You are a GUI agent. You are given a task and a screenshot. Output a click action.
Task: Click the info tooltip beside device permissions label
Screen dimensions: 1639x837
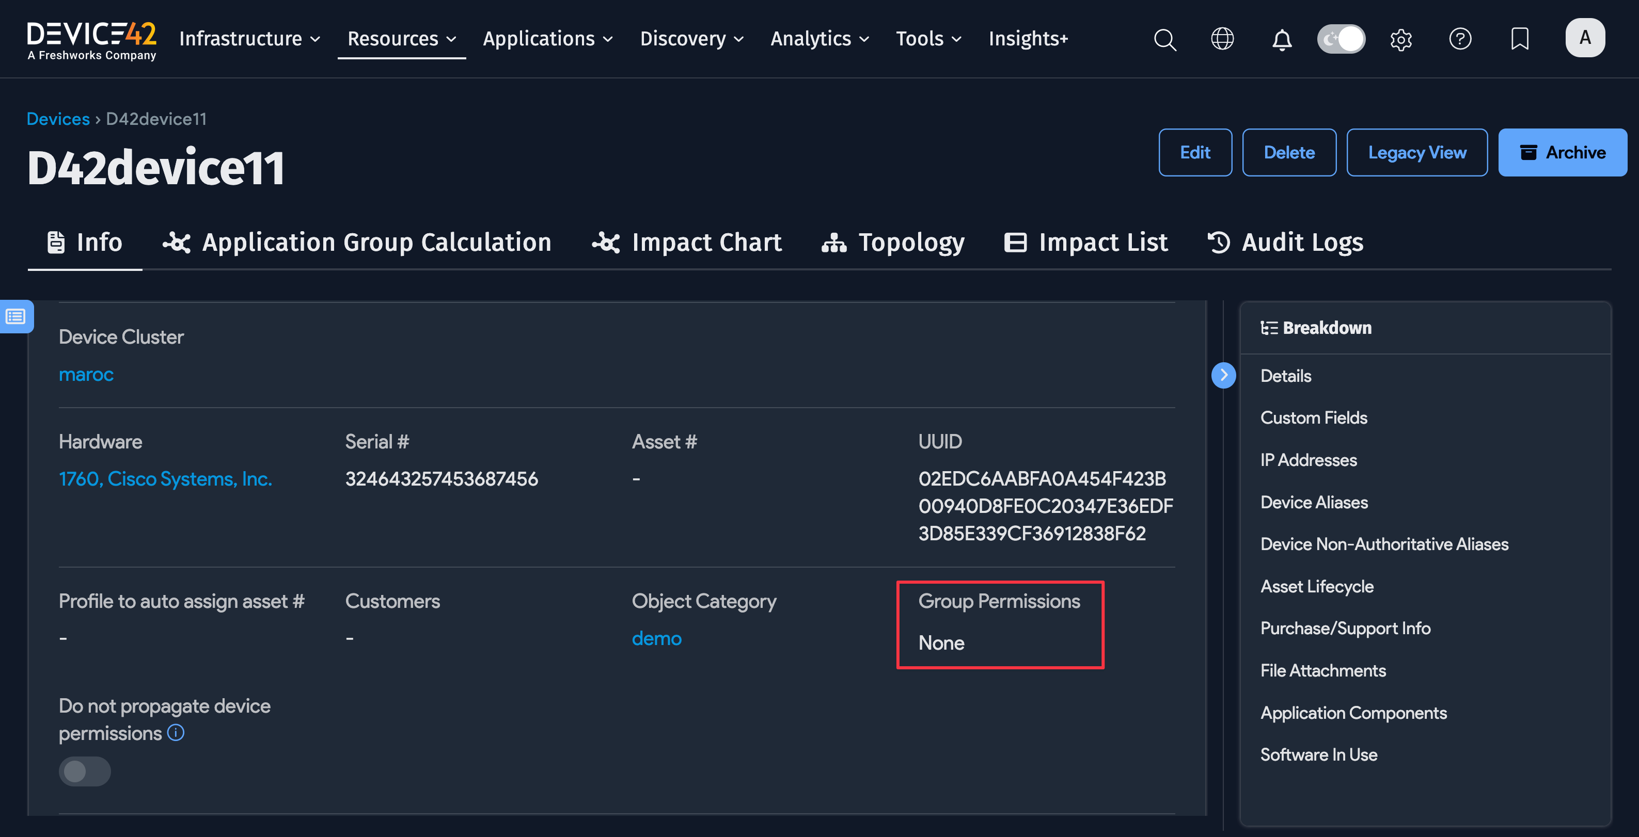click(x=176, y=733)
